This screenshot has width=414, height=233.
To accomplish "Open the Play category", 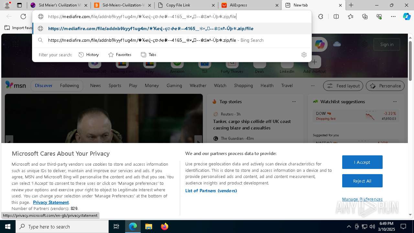I will [133, 85].
